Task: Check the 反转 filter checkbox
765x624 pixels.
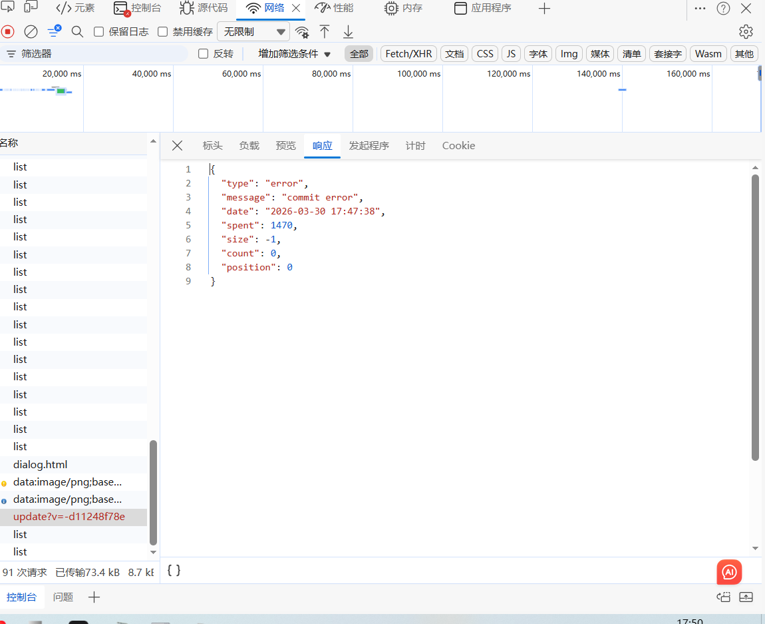Action: coord(204,54)
